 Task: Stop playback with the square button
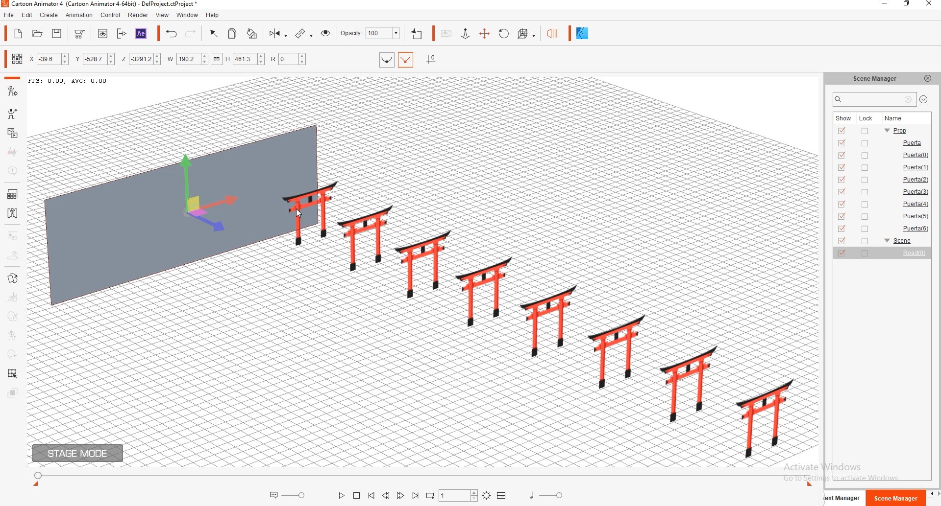(357, 496)
